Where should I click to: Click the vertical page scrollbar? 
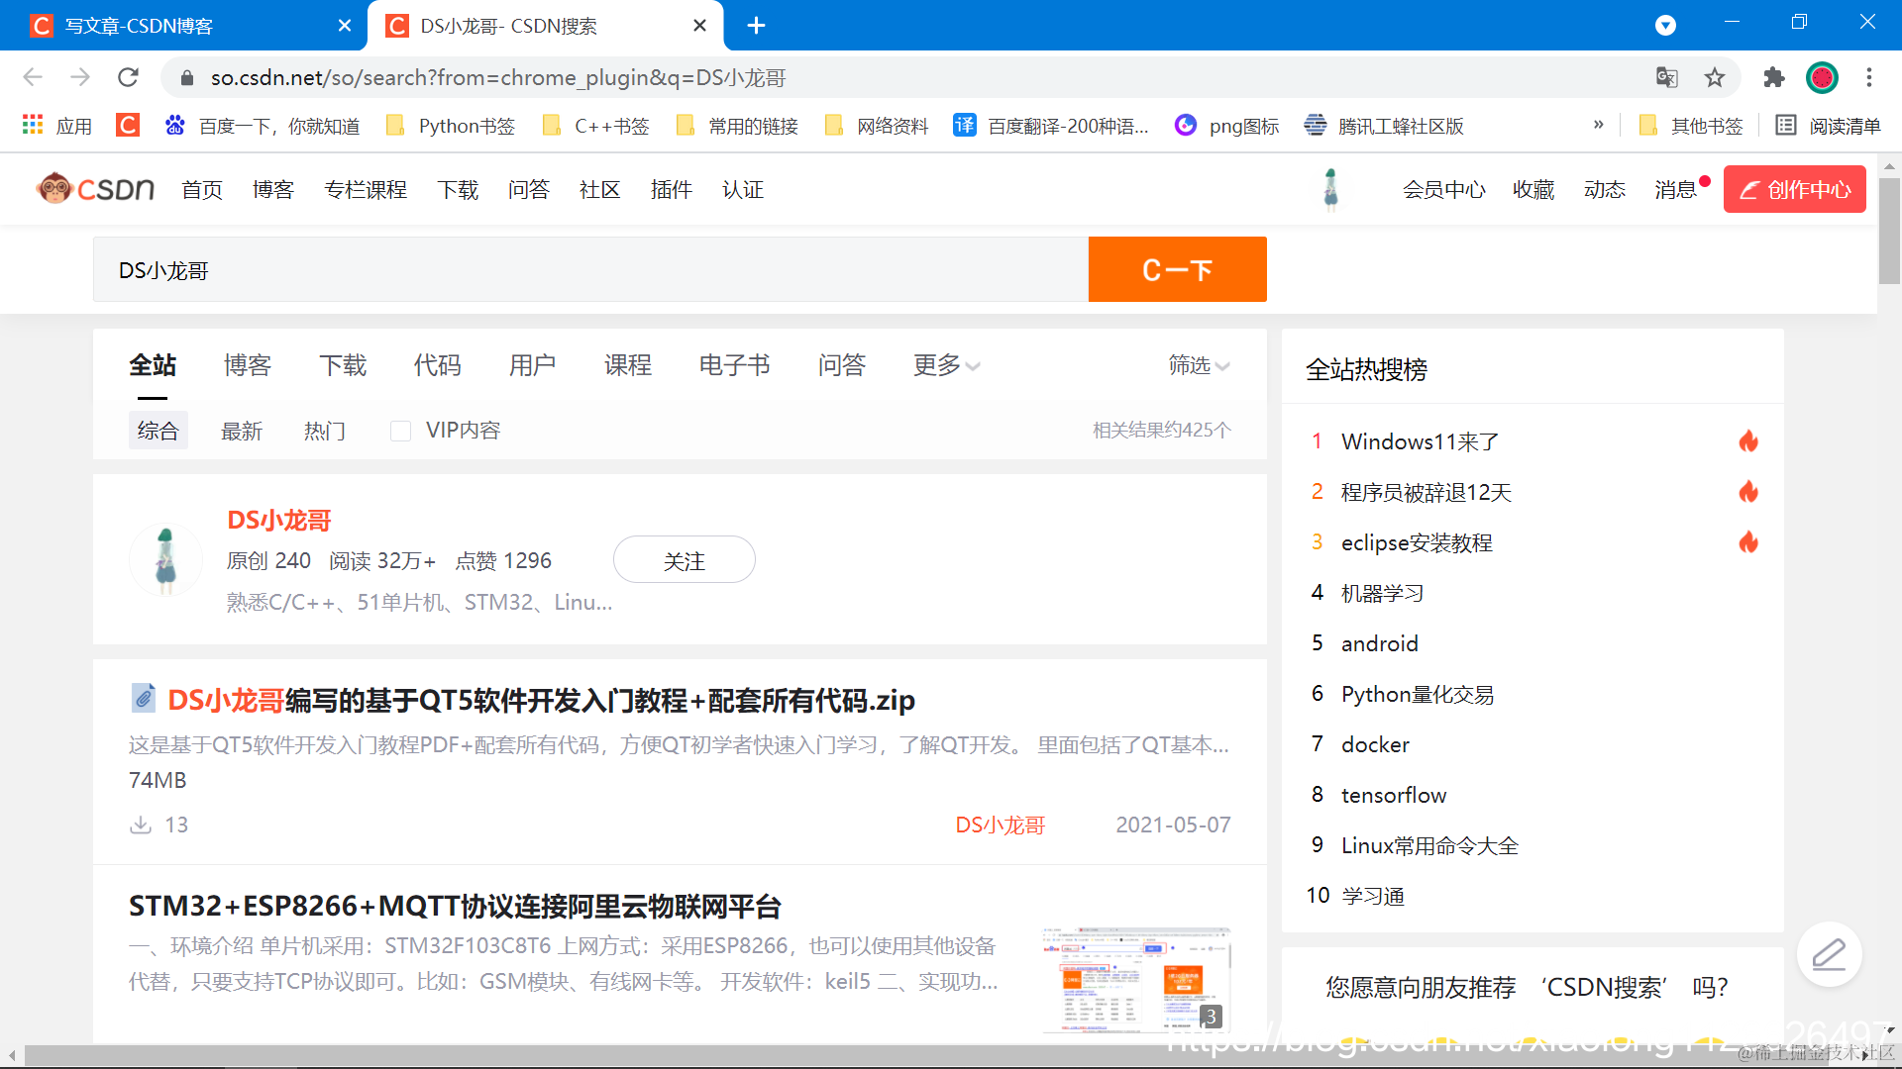coord(1889,231)
